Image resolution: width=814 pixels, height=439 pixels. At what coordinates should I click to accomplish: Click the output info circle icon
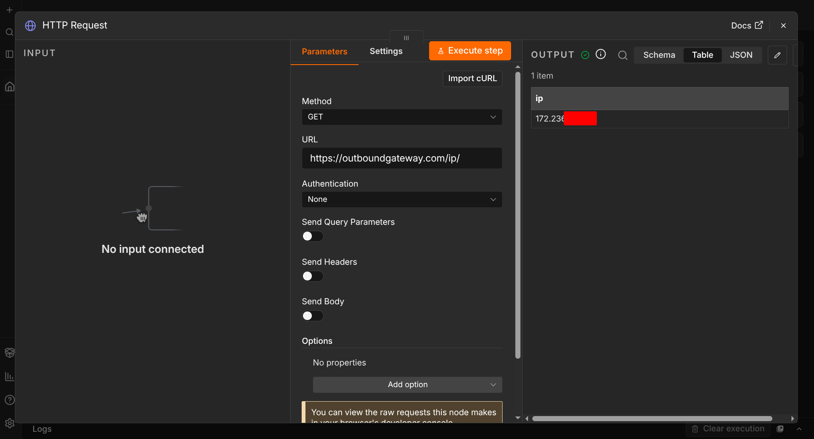pos(601,54)
